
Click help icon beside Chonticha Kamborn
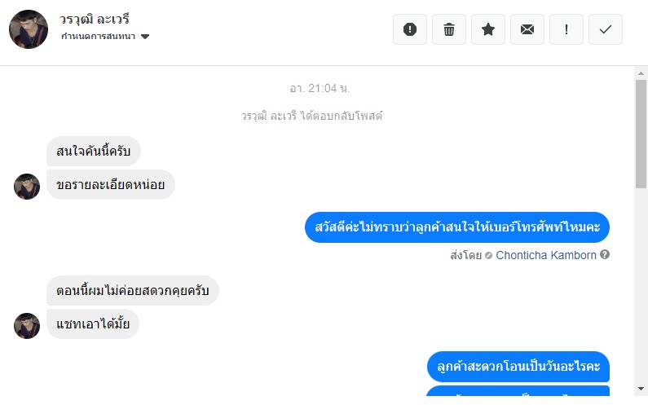[x=605, y=255]
